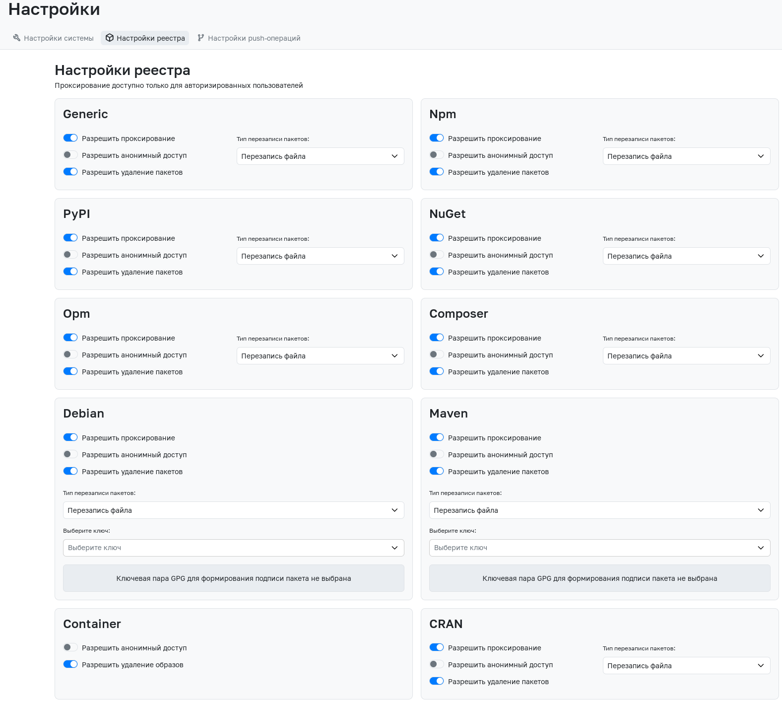Toggle proxying for Maven registry

pyautogui.click(x=437, y=437)
